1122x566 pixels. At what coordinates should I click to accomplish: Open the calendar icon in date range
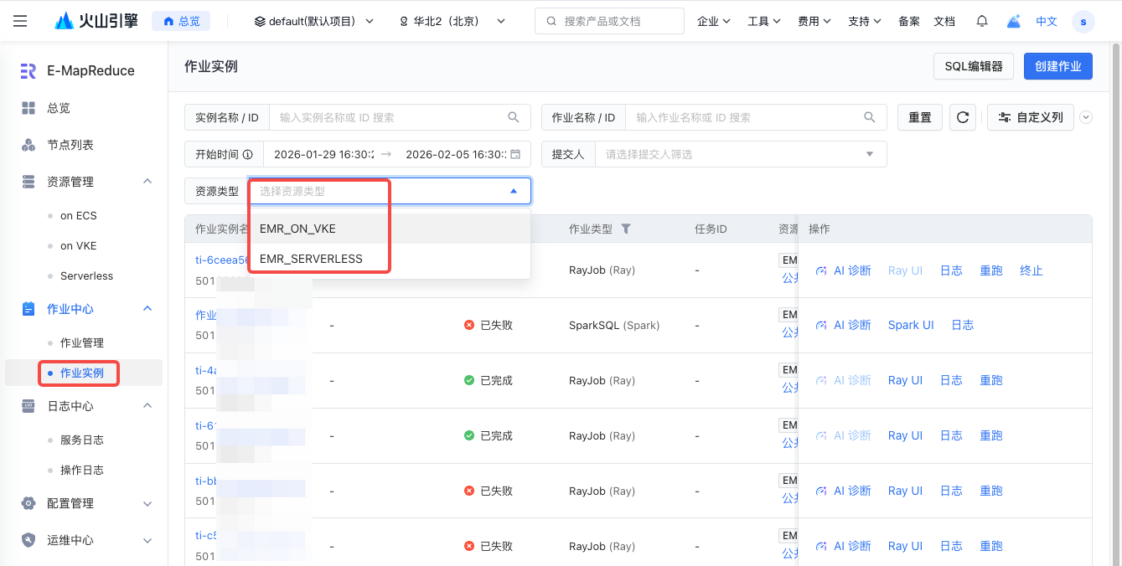click(515, 155)
